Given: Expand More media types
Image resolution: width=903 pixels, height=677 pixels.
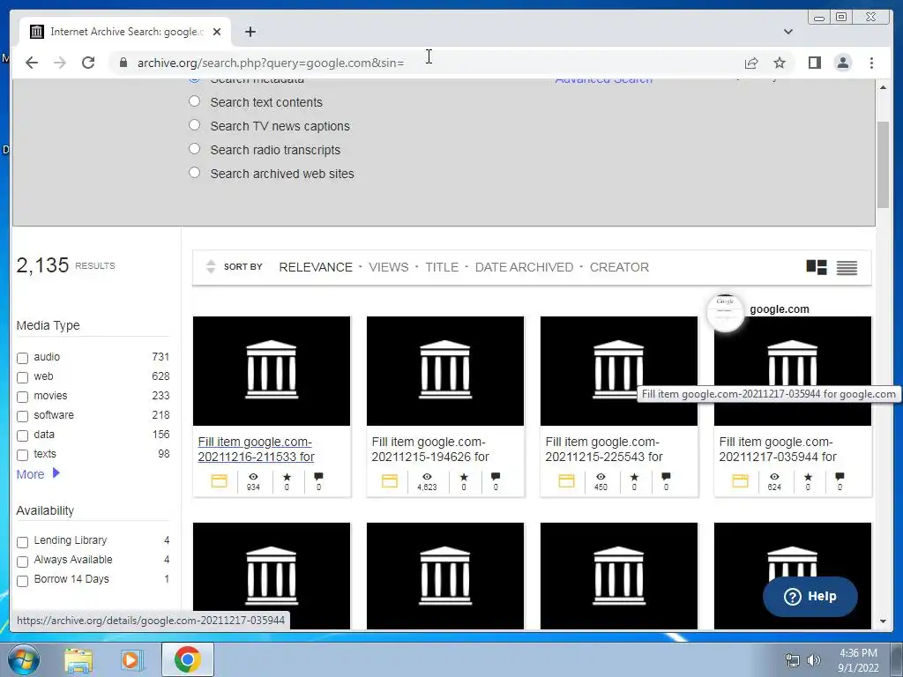Looking at the screenshot, I should [38, 473].
